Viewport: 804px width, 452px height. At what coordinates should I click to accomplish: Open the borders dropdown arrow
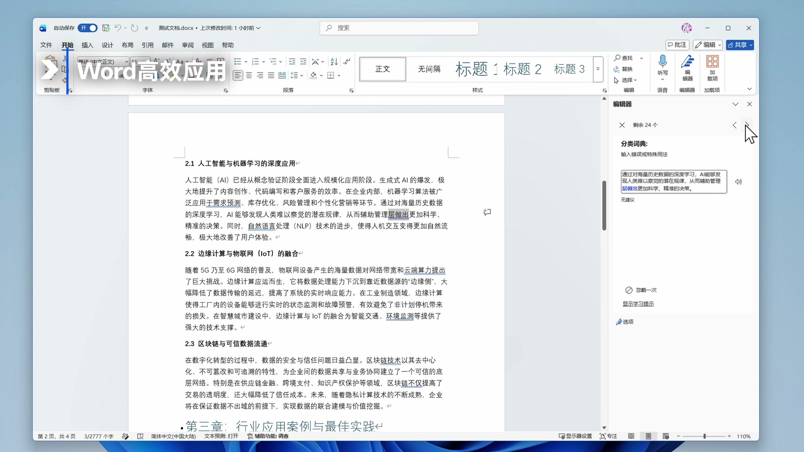tap(339, 75)
